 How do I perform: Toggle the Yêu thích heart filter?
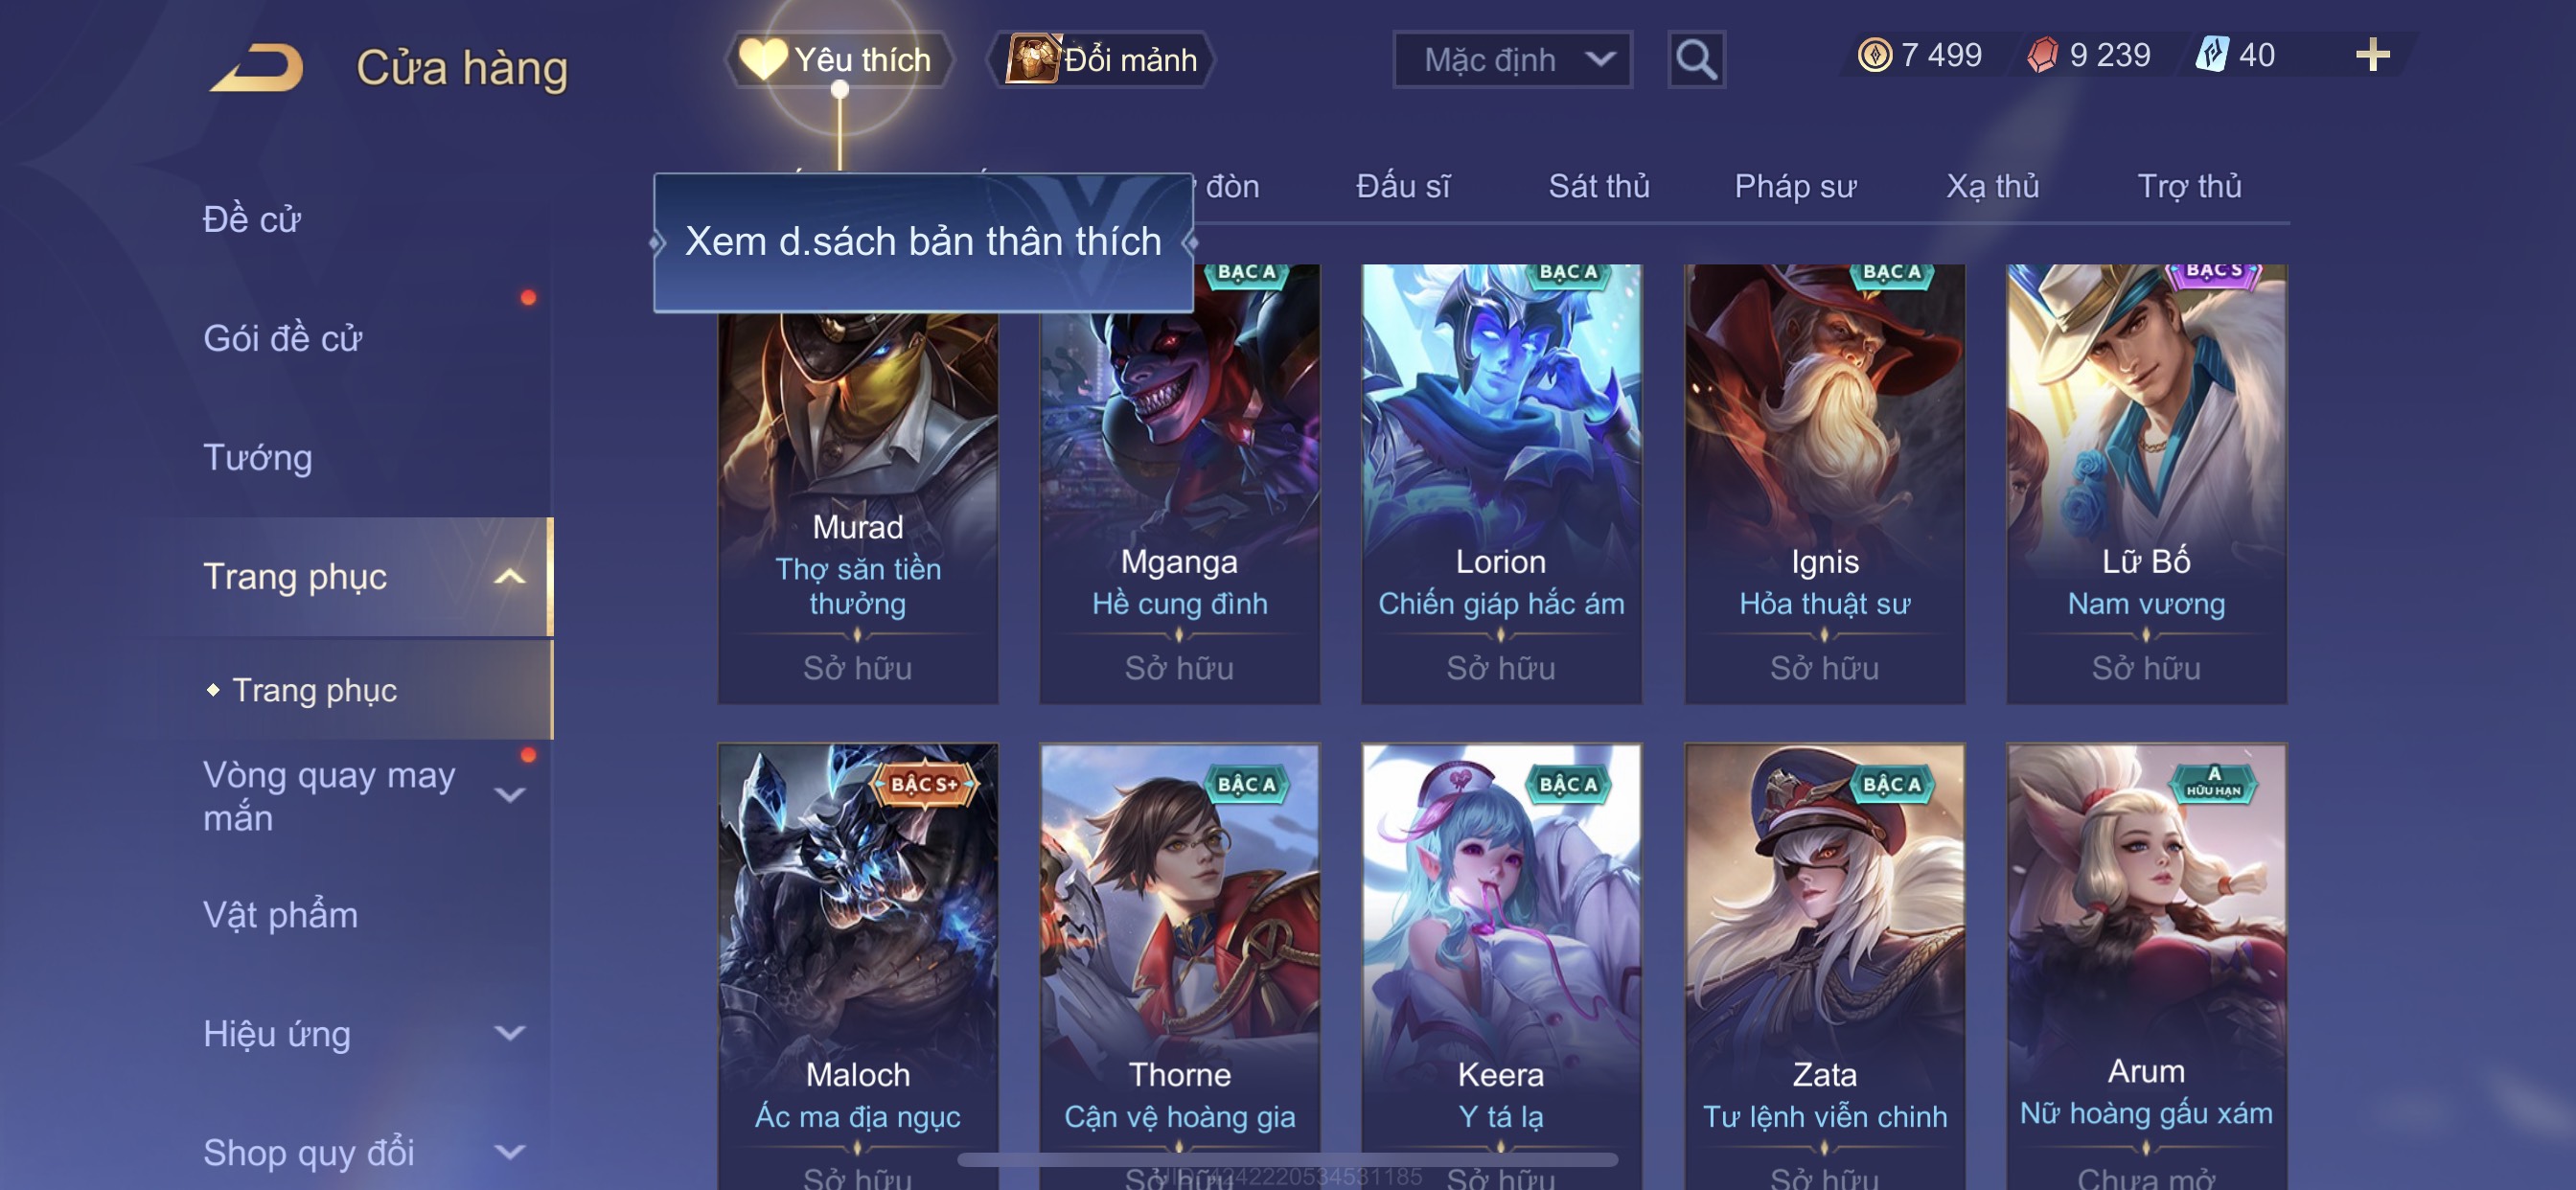pyautogui.click(x=763, y=60)
